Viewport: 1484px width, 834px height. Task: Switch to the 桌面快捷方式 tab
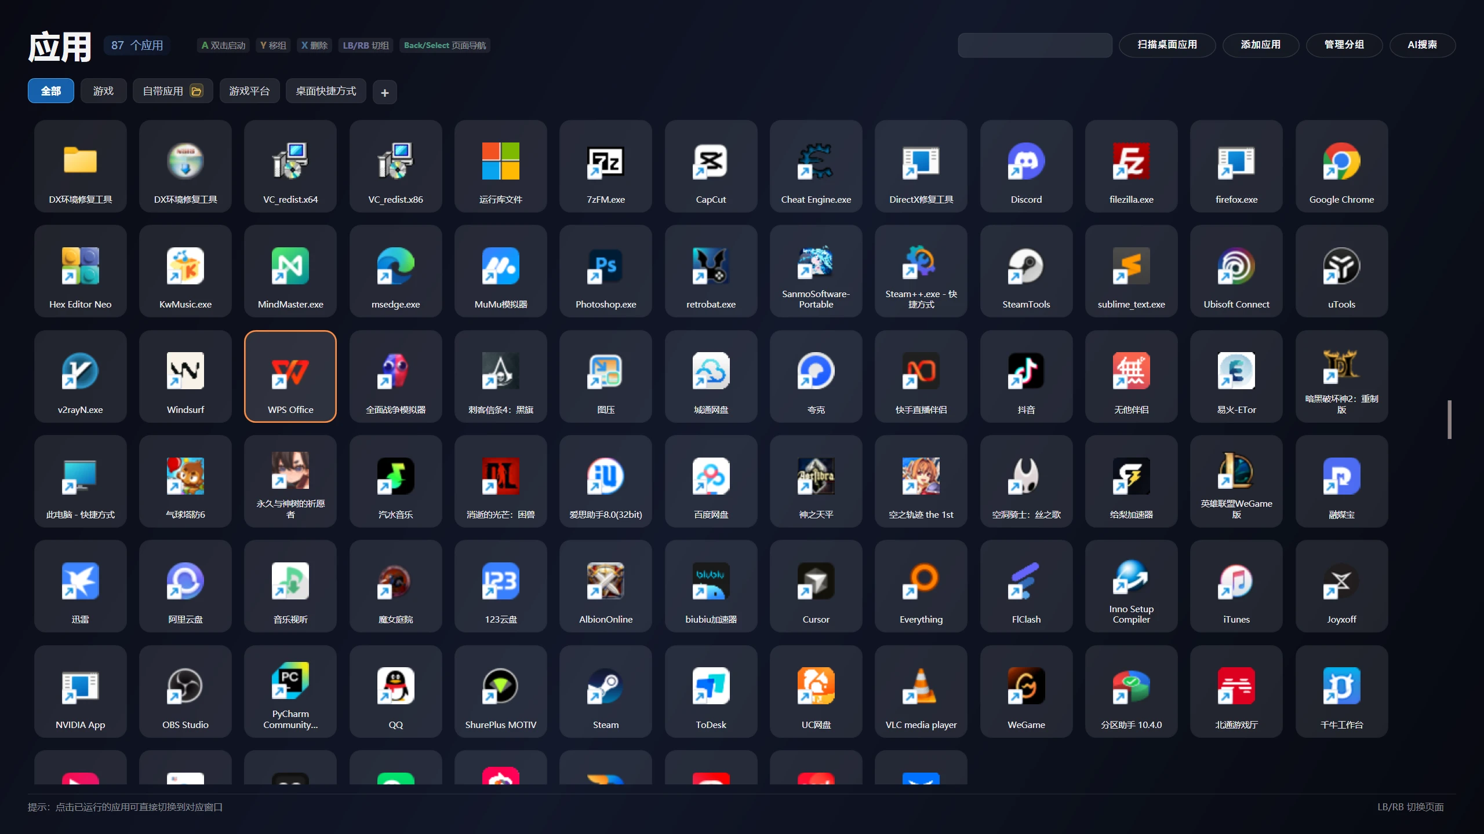point(326,91)
